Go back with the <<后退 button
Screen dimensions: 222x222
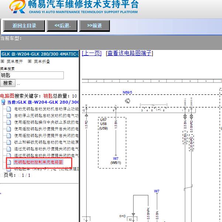pyautogui.click(x=62, y=26)
